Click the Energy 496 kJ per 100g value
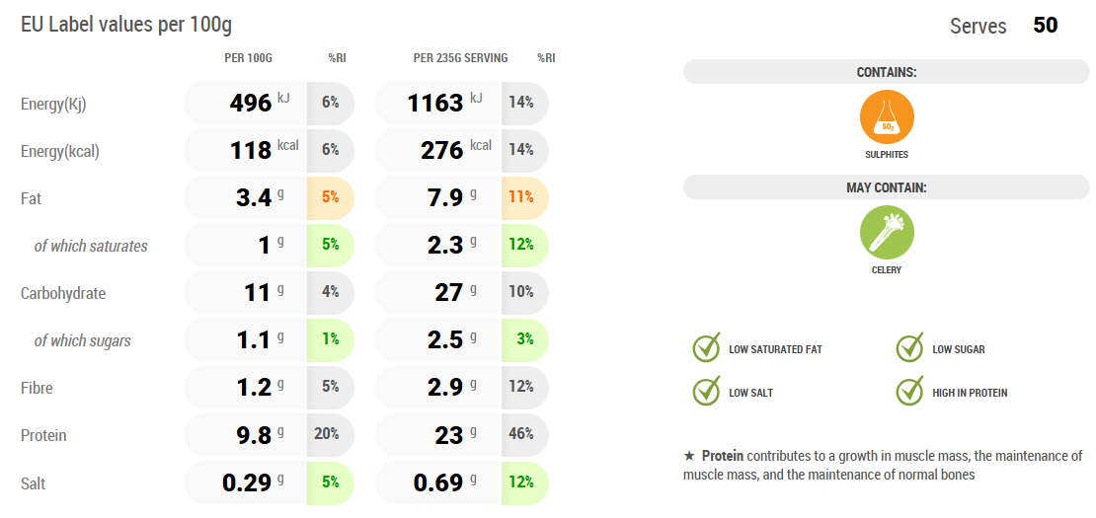 251,103
